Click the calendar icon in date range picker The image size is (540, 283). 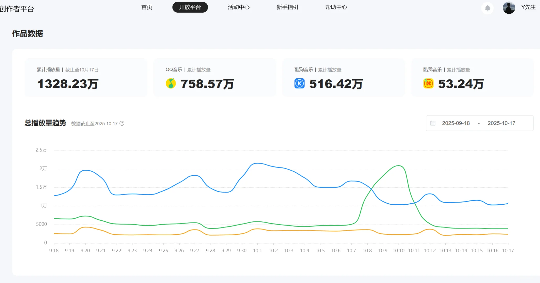[x=433, y=123]
